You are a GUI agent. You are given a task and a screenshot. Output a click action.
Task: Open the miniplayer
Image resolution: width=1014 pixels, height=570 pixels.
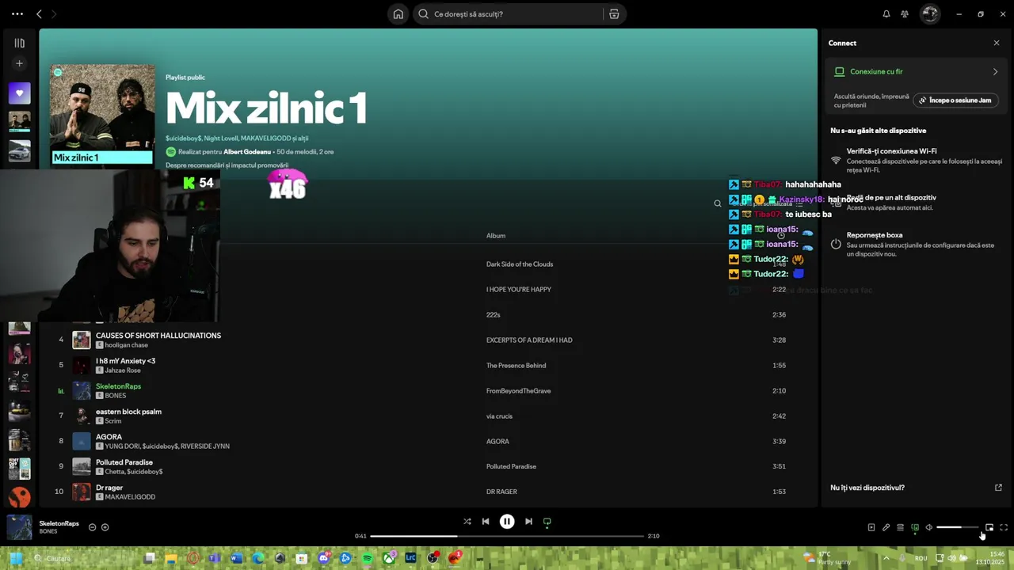click(989, 527)
